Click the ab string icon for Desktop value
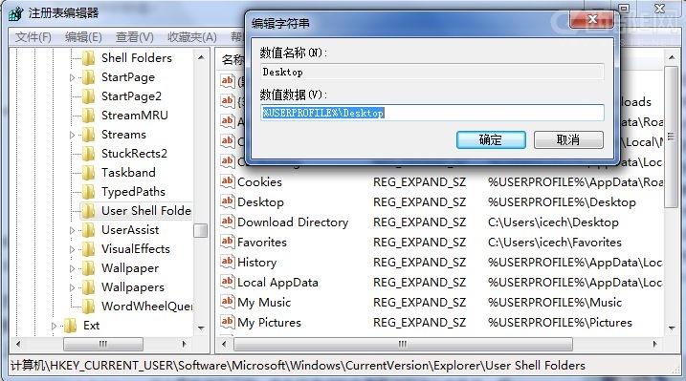 (227, 201)
